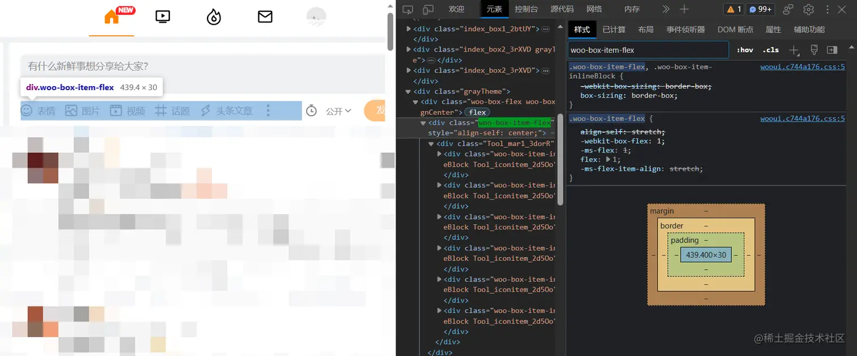Click the -webkit-box-flex: 1 declaration
Image resolution: width=857 pixels, height=356 pixels.
[x=623, y=141]
